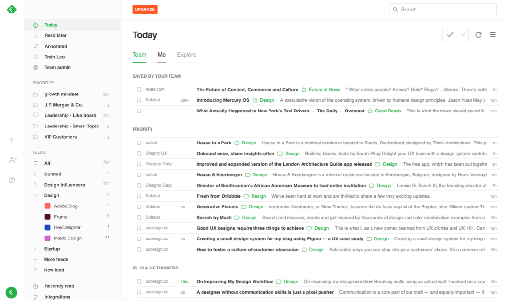Open 'A designer without communication skills' article

tap(265, 292)
